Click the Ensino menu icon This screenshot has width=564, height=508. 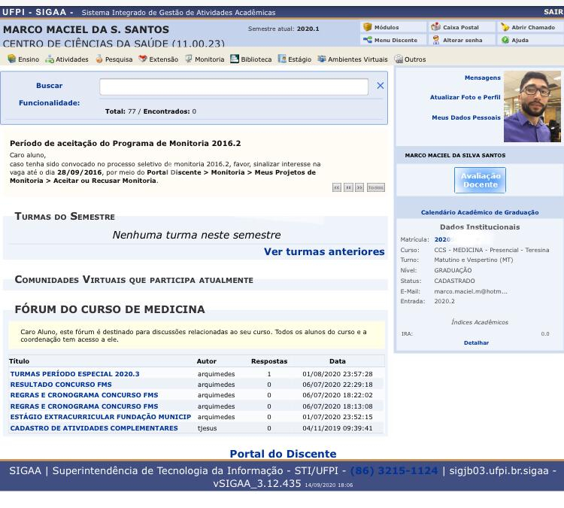point(12,59)
